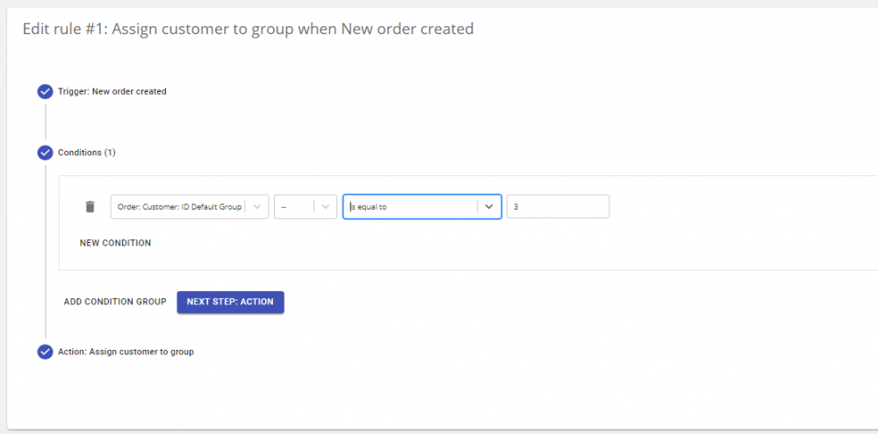The image size is (878, 434).
Task: Click the Conditions step checkmark icon
Action: pyautogui.click(x=45, y=153)
